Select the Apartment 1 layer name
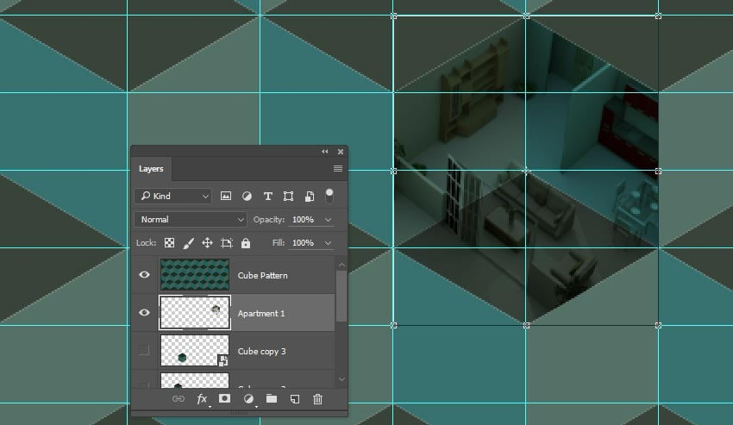 coord(261,313)
